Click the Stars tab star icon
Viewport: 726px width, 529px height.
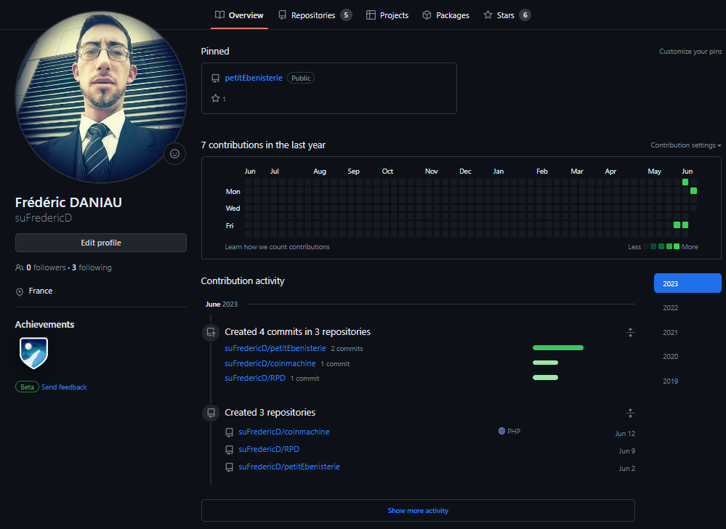click(488, 15)
